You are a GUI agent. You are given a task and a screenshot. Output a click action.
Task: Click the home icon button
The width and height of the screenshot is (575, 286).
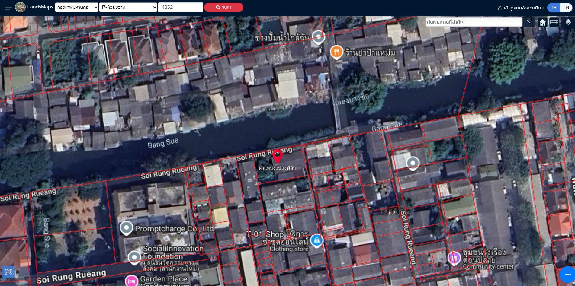tap(543, 22)
